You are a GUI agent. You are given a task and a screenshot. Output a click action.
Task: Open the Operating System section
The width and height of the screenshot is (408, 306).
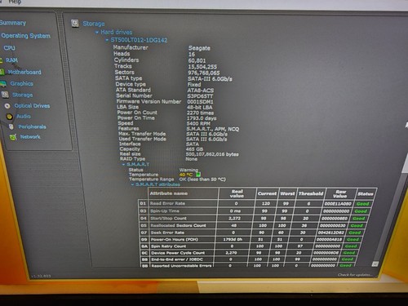[26, 36]
